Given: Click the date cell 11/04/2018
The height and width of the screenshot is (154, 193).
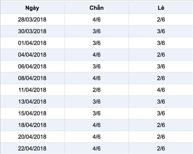Looking at the screenshot, I should point(32,90).
